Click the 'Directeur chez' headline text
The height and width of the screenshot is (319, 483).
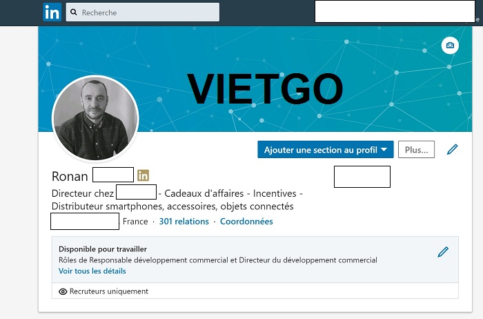pos(83,193)
